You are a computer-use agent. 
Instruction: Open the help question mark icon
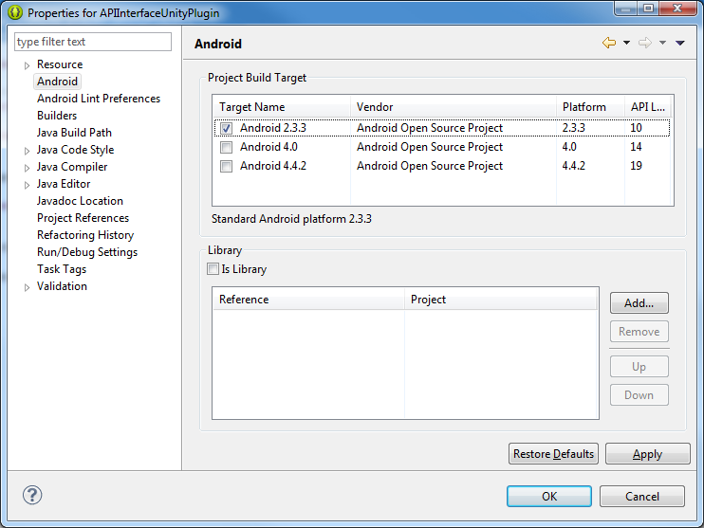(x=32, y=495)
